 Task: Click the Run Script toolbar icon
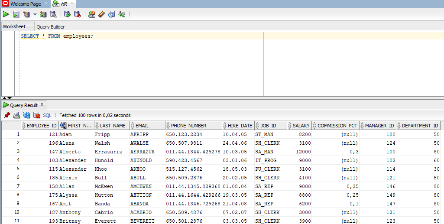(16, 14)
